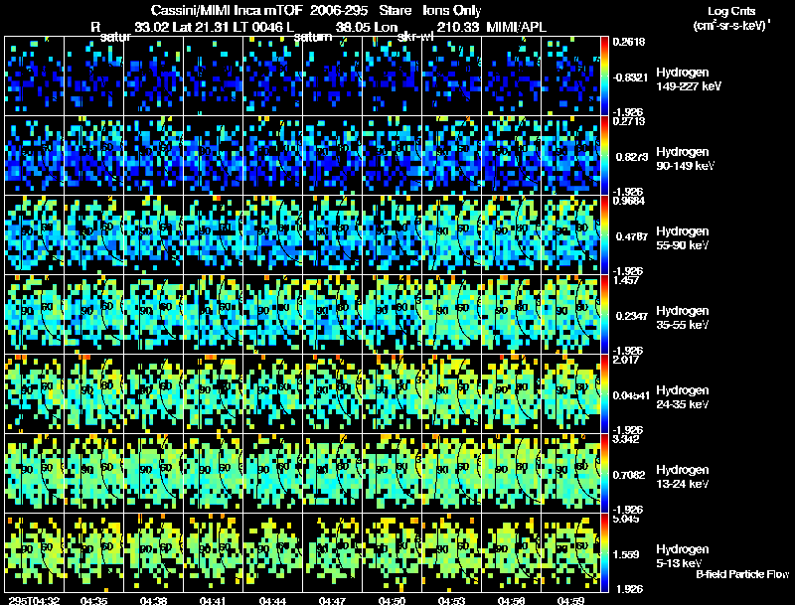Click the 04:35 time axis label
The width and height of the screenshot is (795, 605).
pos(93,600)
